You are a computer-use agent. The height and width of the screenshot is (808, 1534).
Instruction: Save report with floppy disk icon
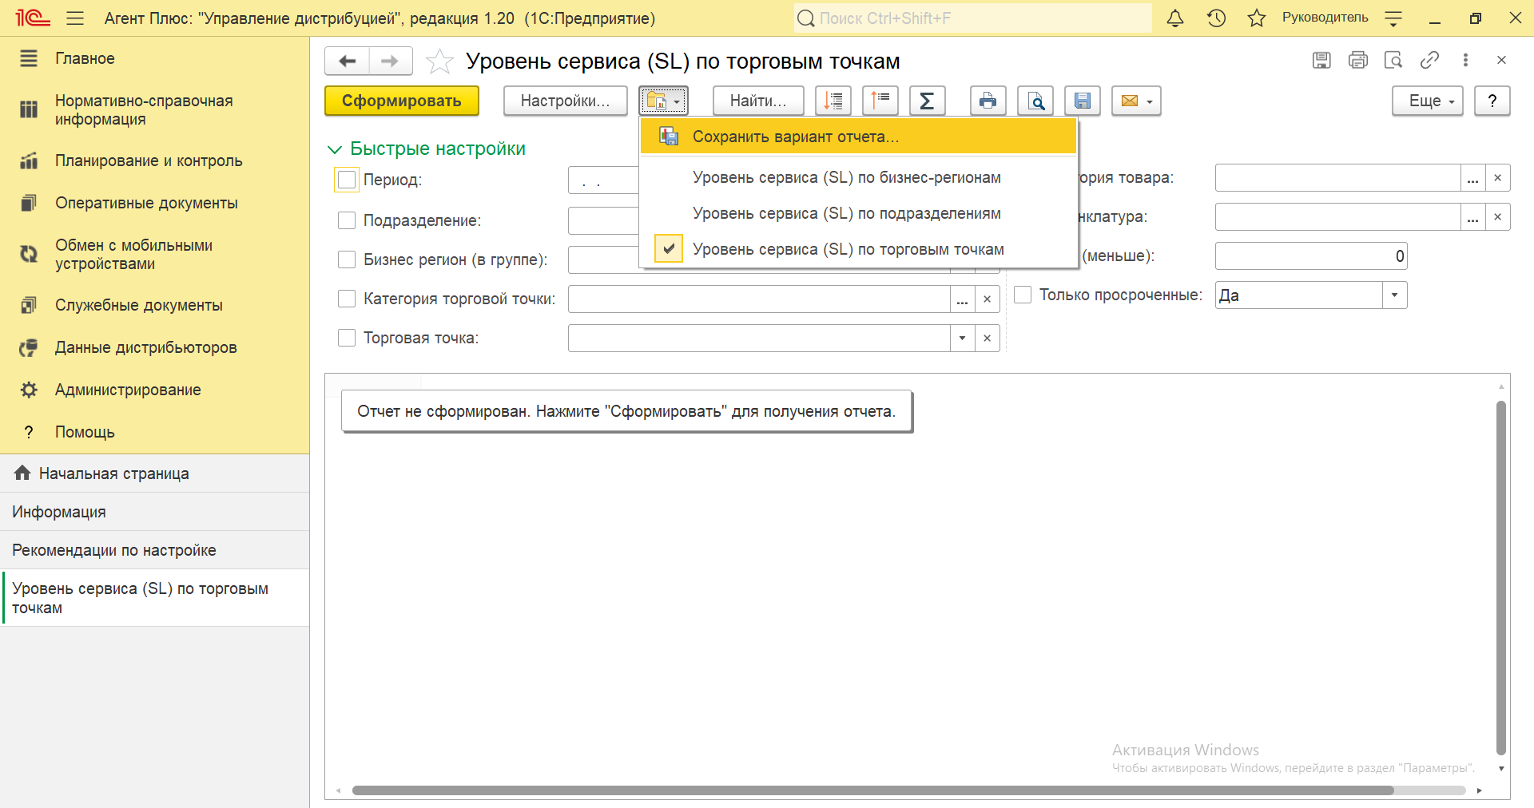tap(1083, 101)
